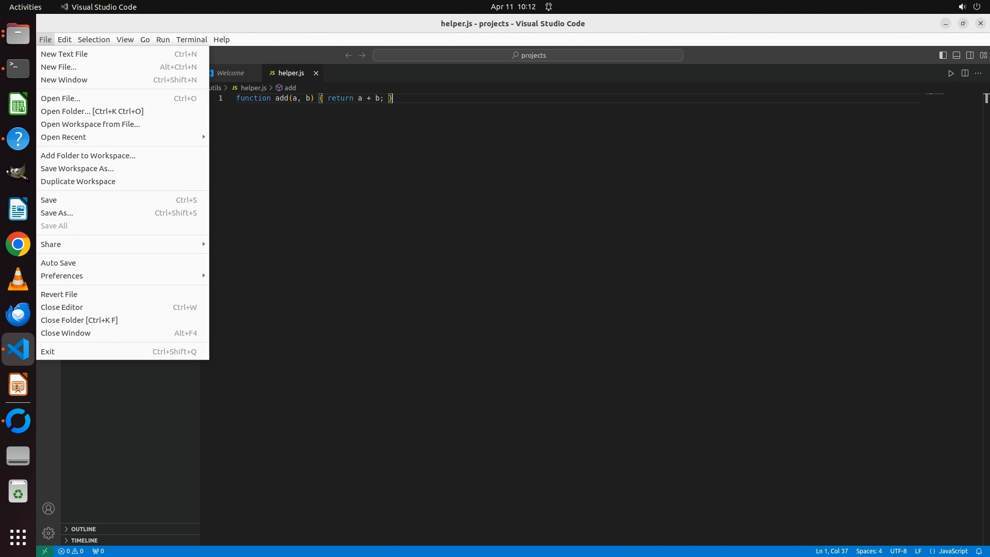Switch to the Welcome tab
The width and height of the screenshot is (990, 557).
coord(230,73)
